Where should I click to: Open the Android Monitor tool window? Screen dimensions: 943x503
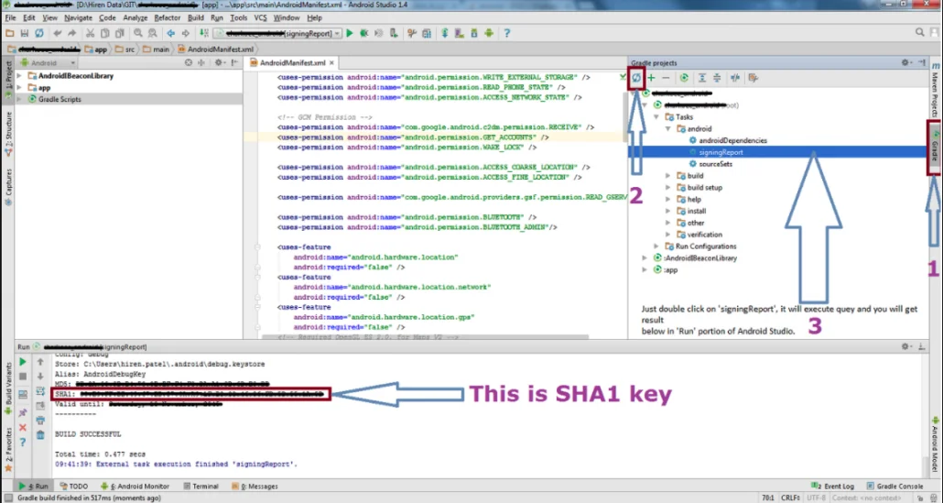135,487
